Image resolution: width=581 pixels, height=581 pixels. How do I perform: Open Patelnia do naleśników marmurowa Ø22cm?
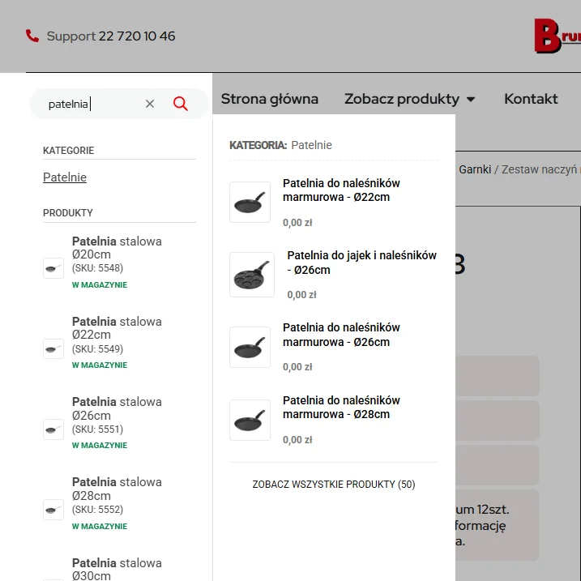click(341, 190)
